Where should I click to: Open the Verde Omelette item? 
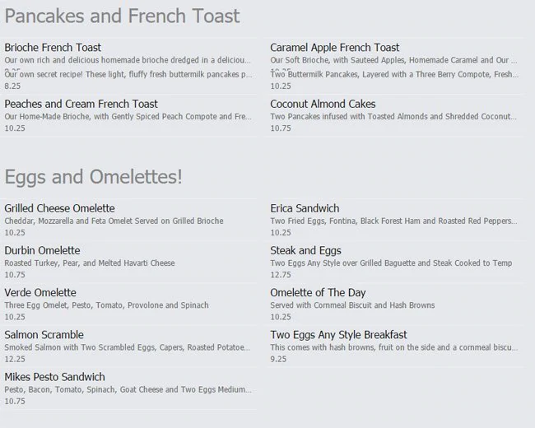click(x=40, y=292)
